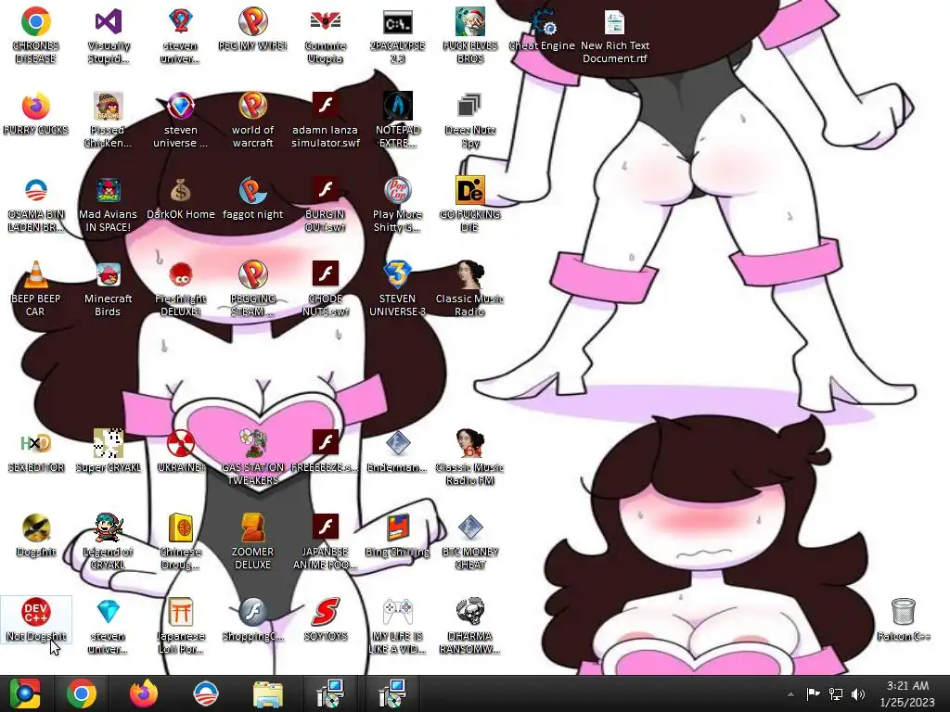Select the NOTEPAD EXTRE... icon

pos(397,120)
